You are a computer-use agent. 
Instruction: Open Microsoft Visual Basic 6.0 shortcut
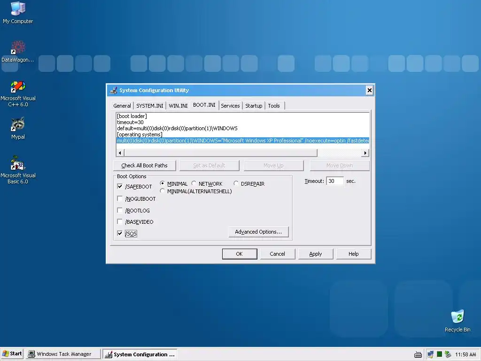pos(18,170)
